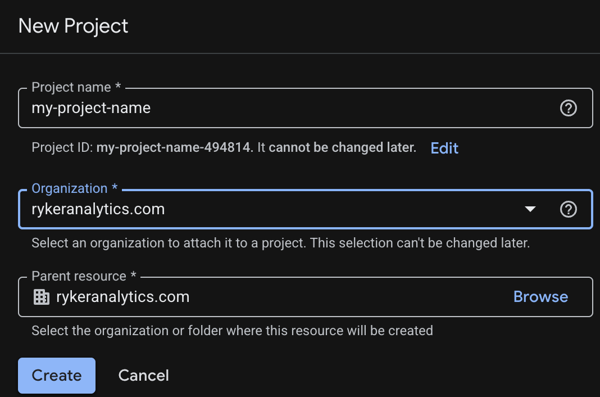Click the 'Select the organization or folder' hint

coord(232,331)
